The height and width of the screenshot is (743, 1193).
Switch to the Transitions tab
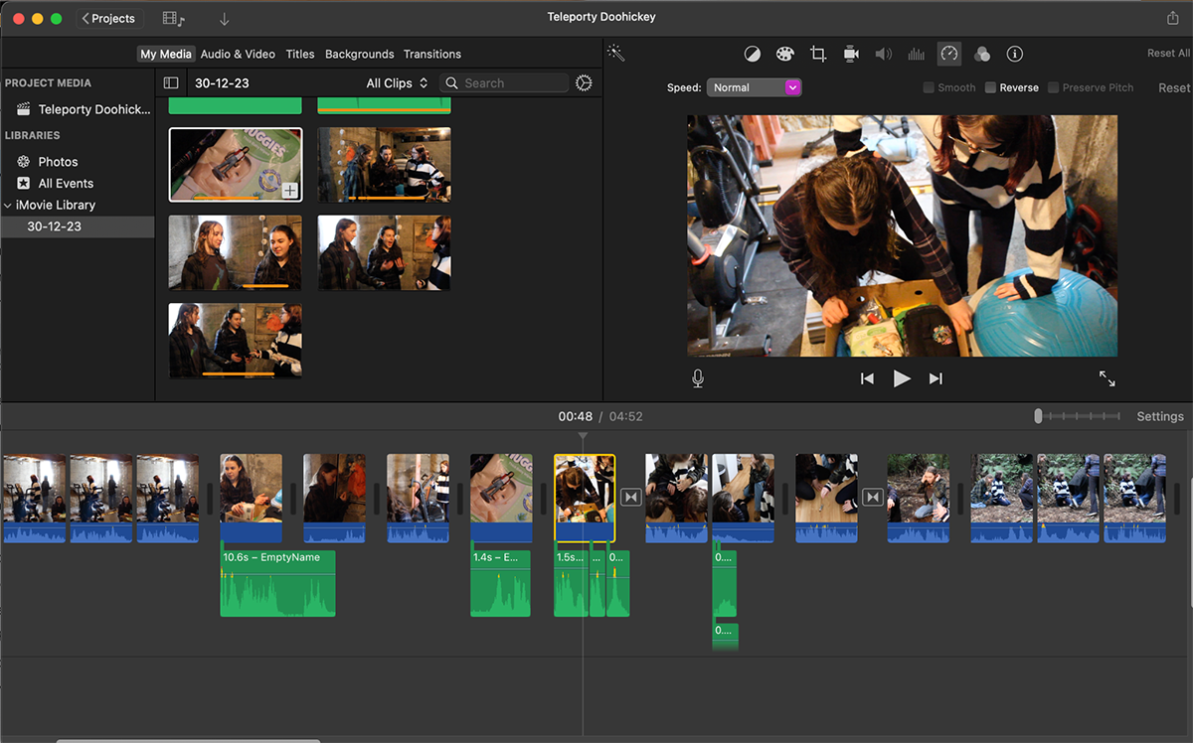[x=431, y=54]
